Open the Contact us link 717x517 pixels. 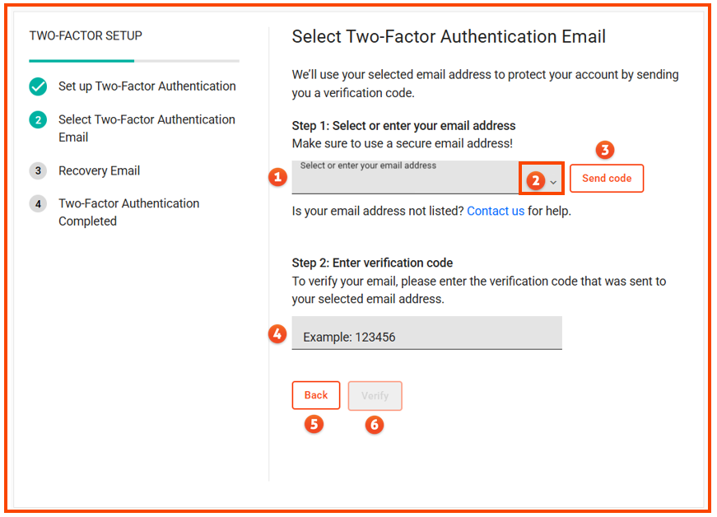[x=495, y=211]
